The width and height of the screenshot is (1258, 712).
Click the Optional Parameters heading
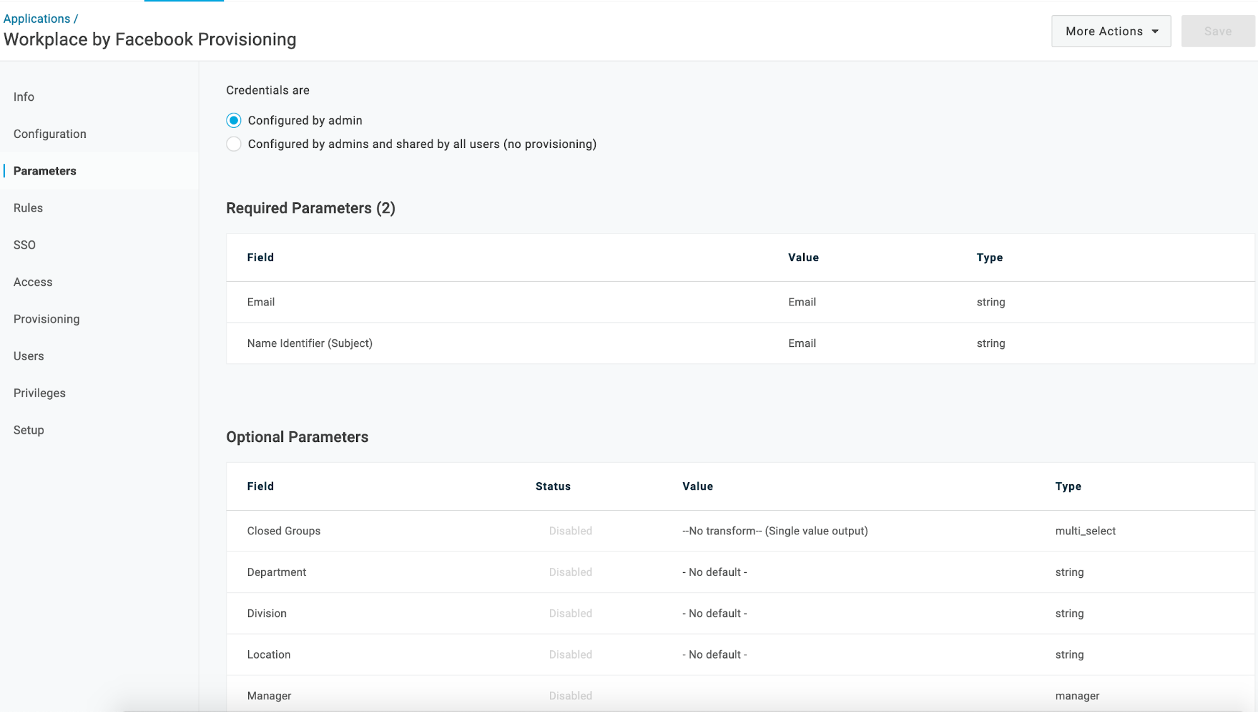click(x=297, y=438)
